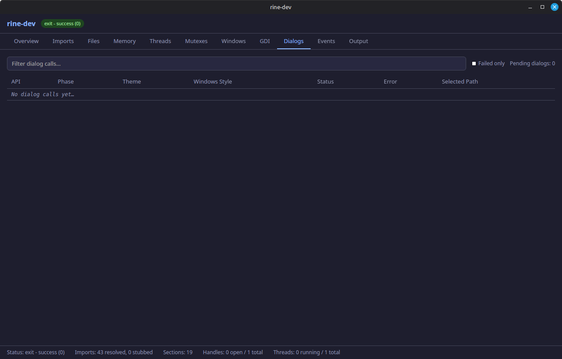562x359 pixels.
Task: Click the Pending dialogs: 0 indicator
Action: pos(532,63)
